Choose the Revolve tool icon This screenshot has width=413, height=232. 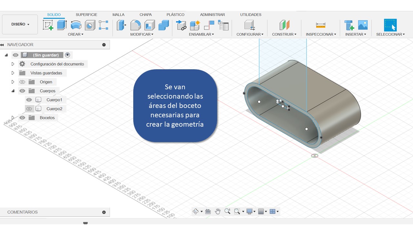coord(76,25)
